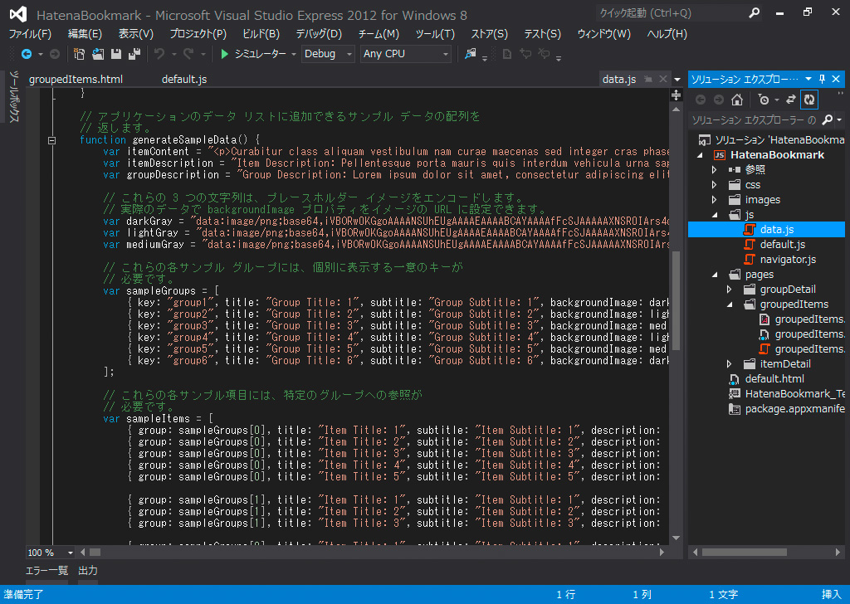The width and height of the screenshot is (850, 604).
Task: Expand the images folder
Action: tap(715, 200)
